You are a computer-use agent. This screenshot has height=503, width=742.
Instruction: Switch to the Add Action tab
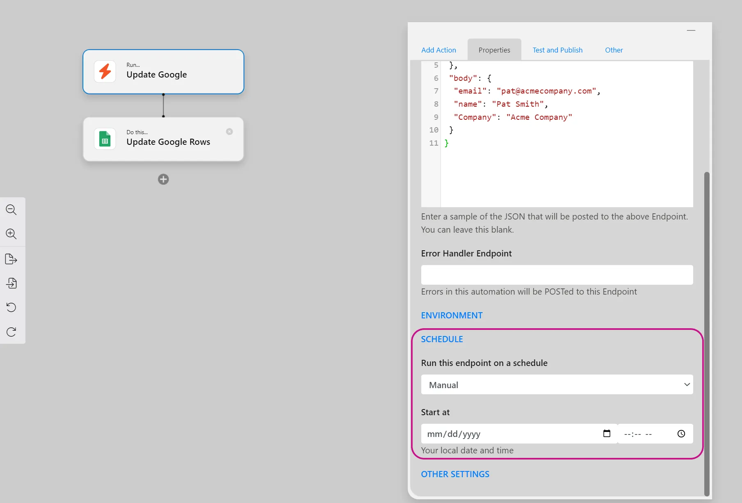[438, 50]
